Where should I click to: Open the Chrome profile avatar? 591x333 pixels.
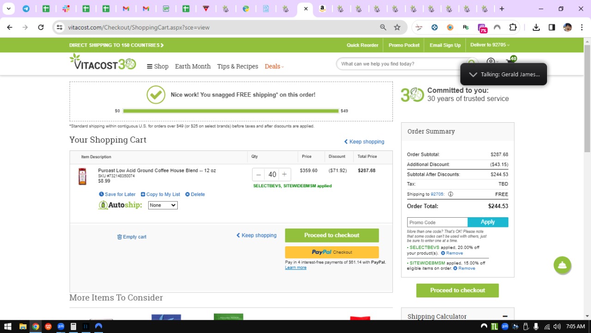tap(567, 27)
